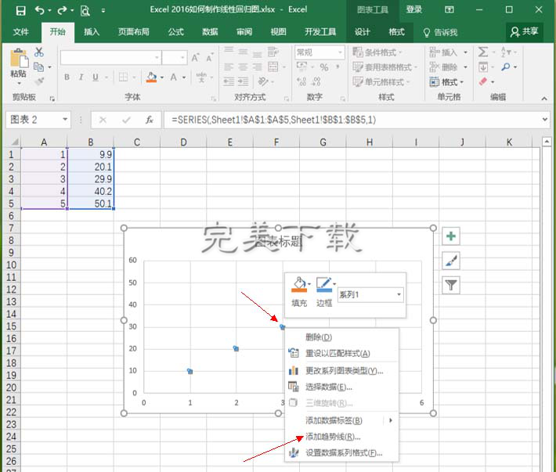Click the Chart Elements plus button
Image resolution: width=556 pixels, height=472 pixels.
(x=451, y=236)
